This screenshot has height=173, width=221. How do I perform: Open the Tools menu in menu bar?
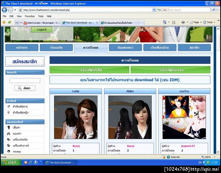coord(41,16)
